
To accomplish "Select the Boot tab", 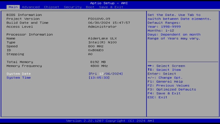I will (90, 7).
